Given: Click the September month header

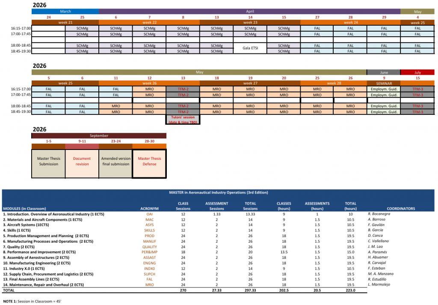Looking at the screenshot, I should tap(99, 135).
